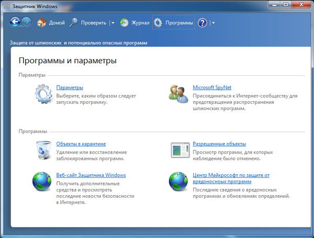Click text 'Удаление или восстановление'
314x238 pixels.
point(92,152)
